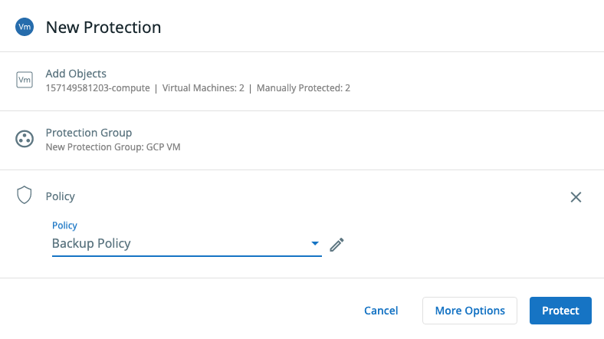This screenshot has width=604, height=339.
Task: Select the Policy section heading
Action: tap(61, 196)
